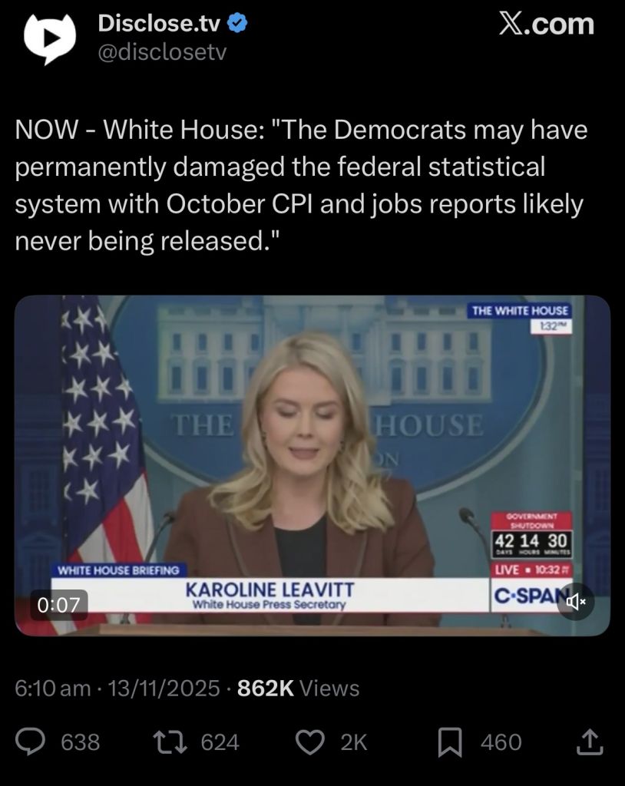Like the post with heart icon
Image resolution: width=625 pixels, height=786 pixels.
[309, 742]
